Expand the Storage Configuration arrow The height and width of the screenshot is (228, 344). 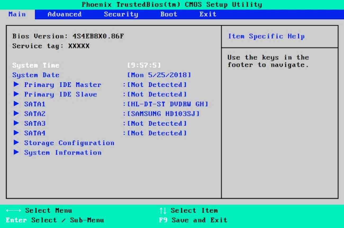[16, 143]
